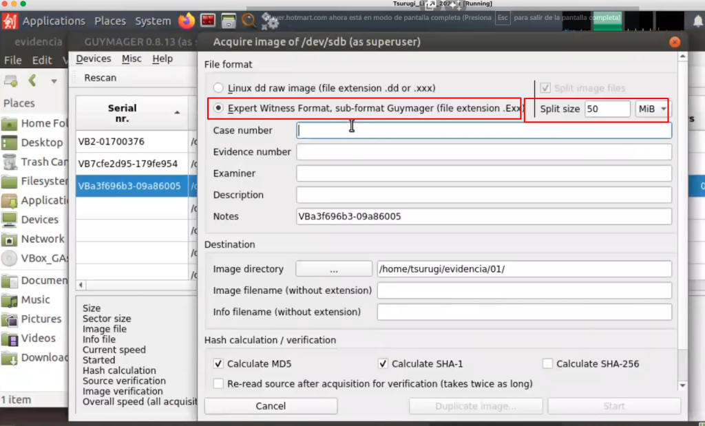This screenshot has height=426, width=705.
Task: Open File menu of file manager
Action: [x=12, y=60]
